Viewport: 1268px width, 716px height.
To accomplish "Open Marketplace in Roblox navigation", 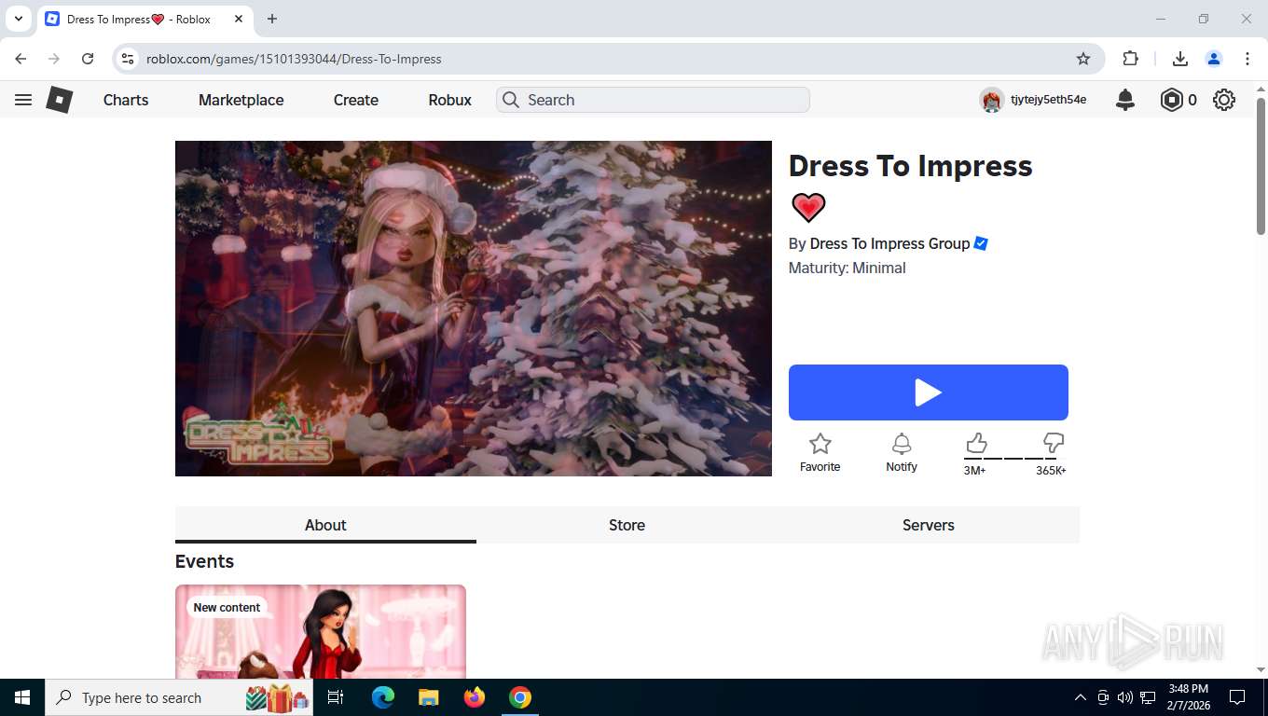I will 241,100.
